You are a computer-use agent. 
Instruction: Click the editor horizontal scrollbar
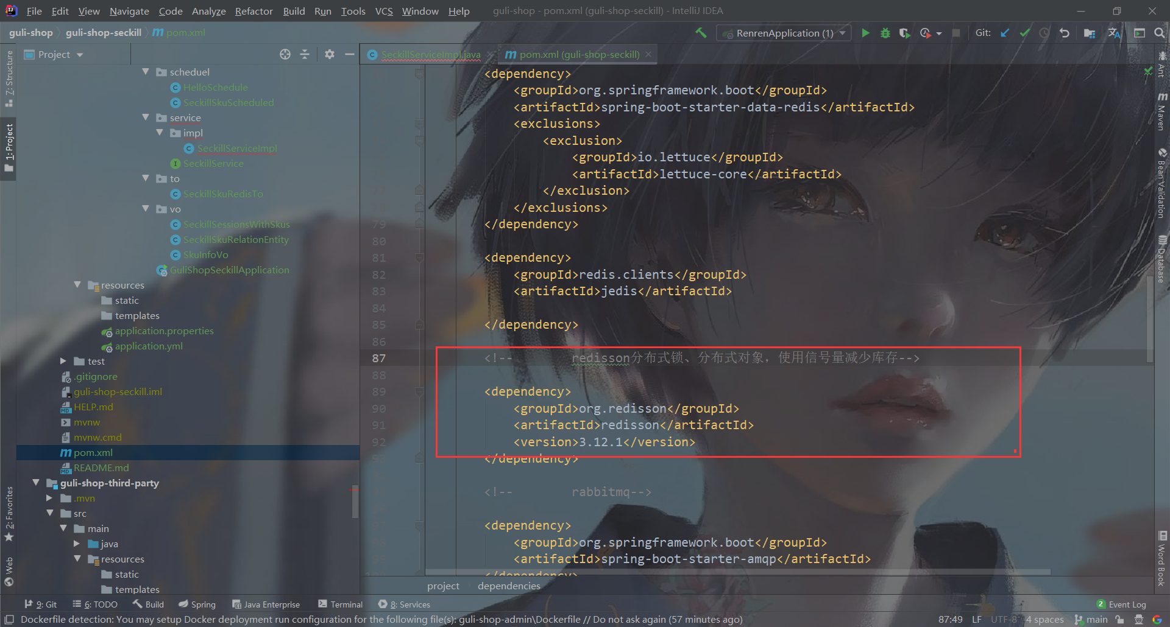pyautogui.click(x=737, y=572)
